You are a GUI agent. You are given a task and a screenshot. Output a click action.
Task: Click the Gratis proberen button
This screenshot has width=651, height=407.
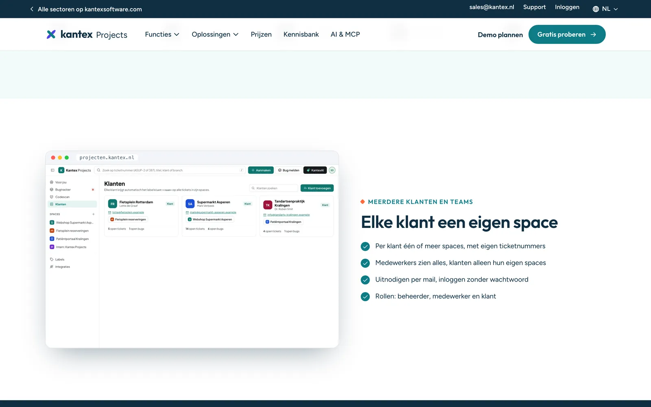[x=567, y=35]
